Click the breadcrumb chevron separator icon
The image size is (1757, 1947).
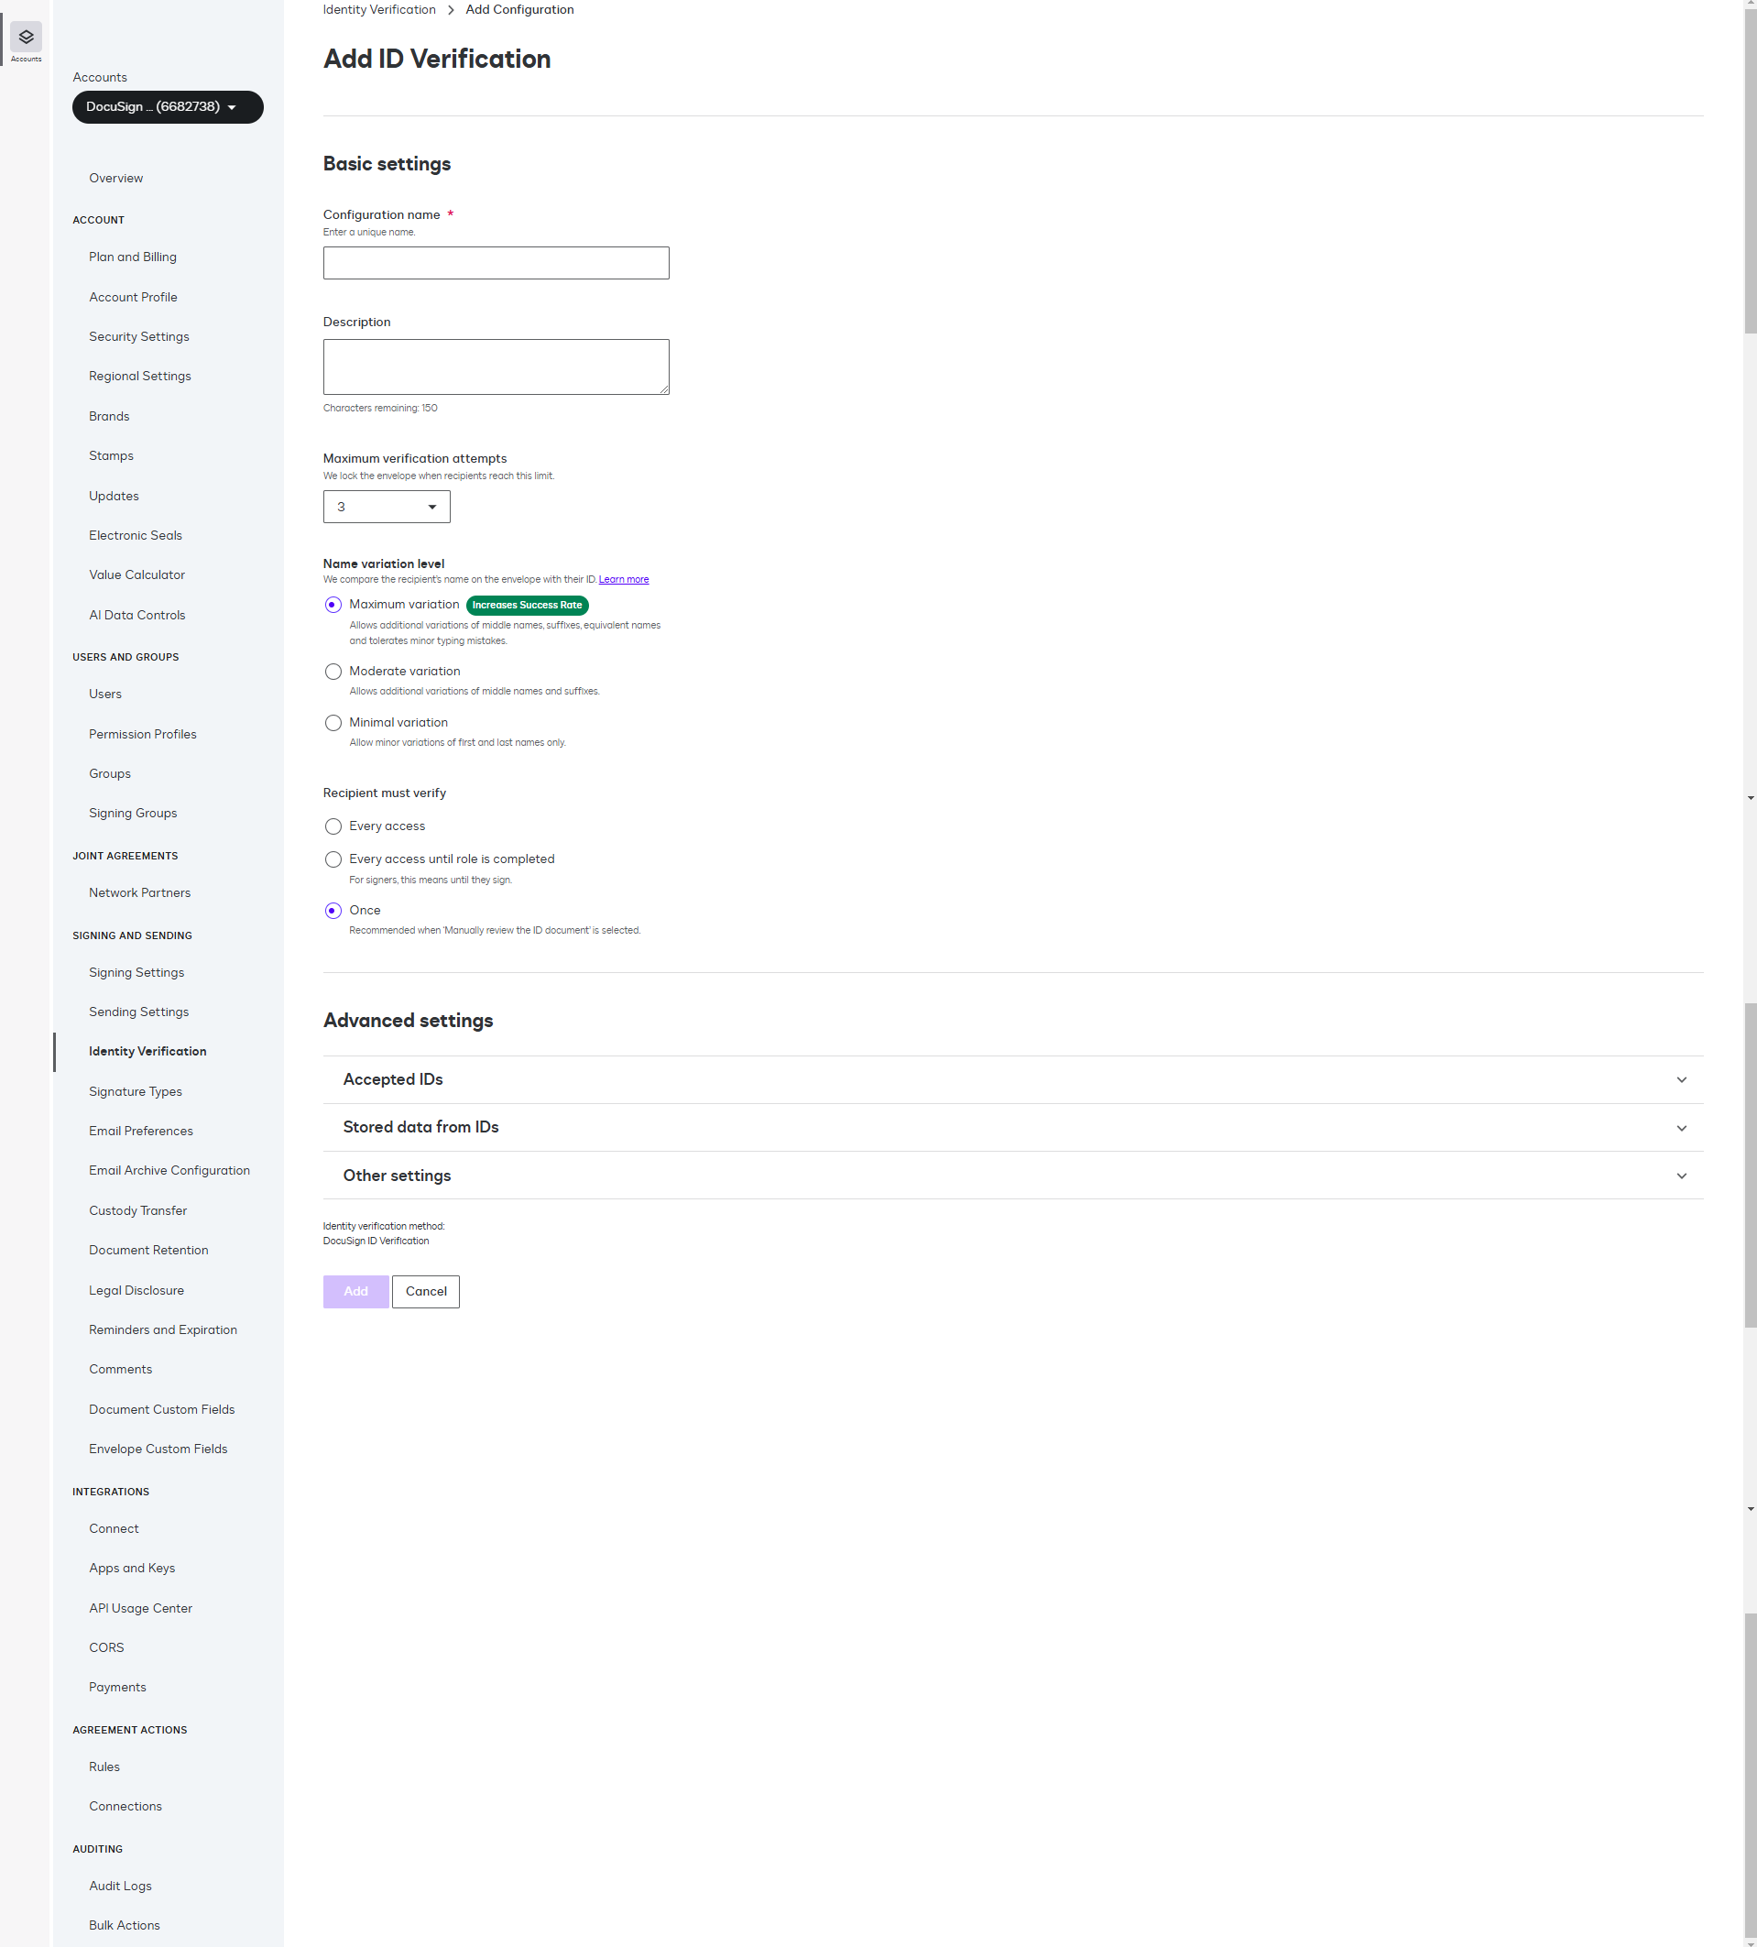point(451,10)
